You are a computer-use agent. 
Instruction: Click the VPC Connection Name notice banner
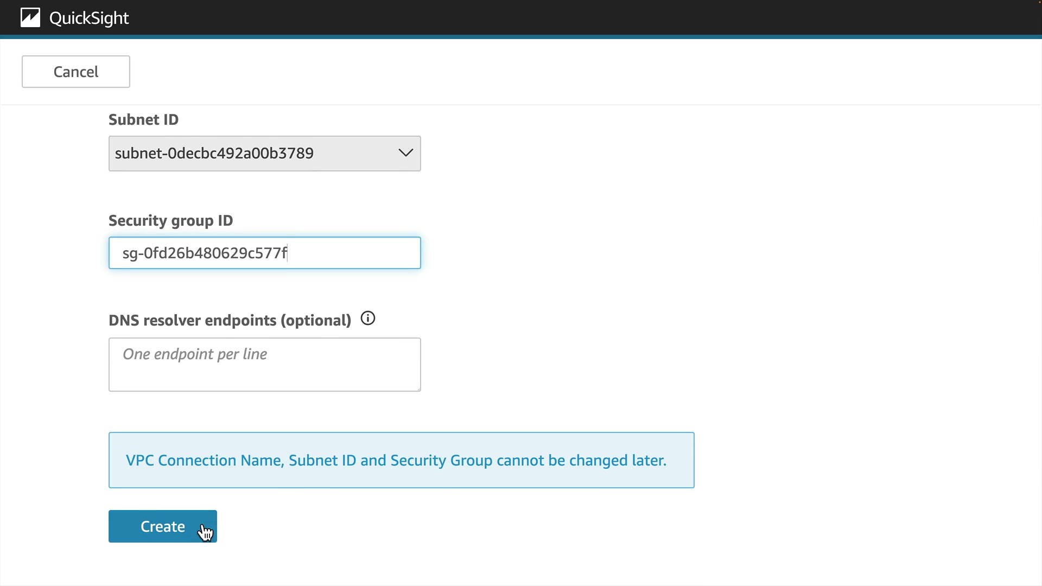pos(401,460)
